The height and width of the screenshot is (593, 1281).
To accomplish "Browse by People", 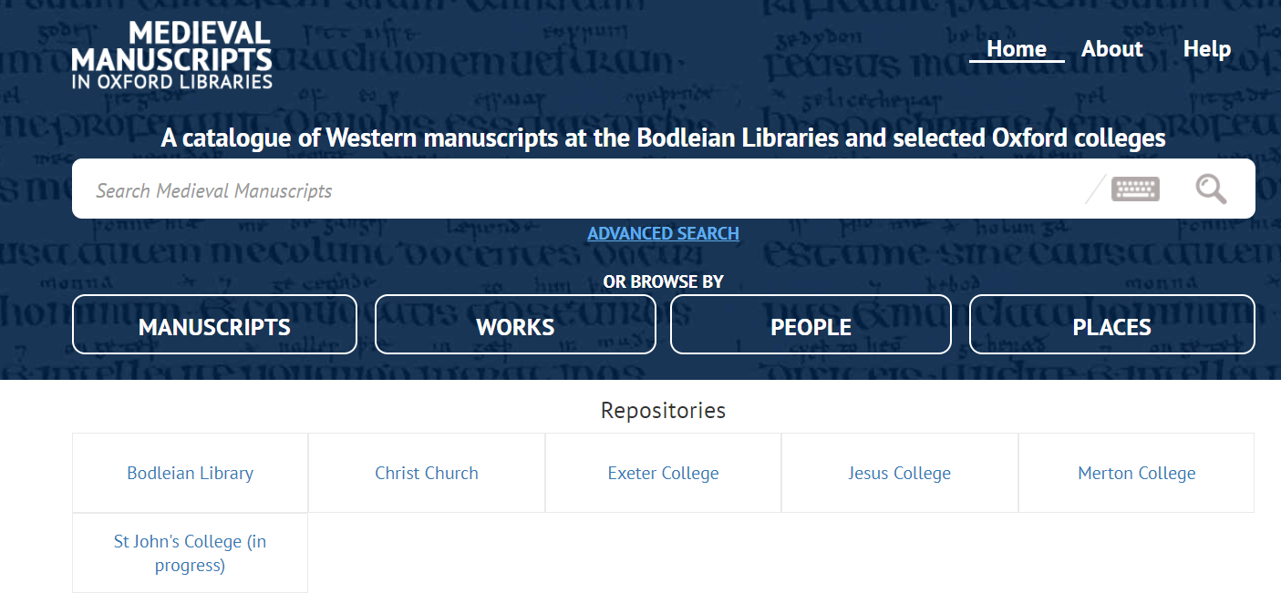I will [x=811, y=324].
